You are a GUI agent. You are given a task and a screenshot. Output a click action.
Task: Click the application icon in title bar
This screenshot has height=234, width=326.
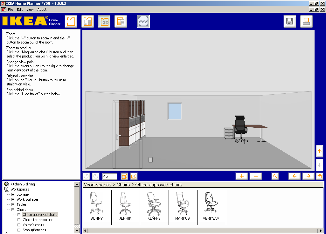(x=3, y=3)
